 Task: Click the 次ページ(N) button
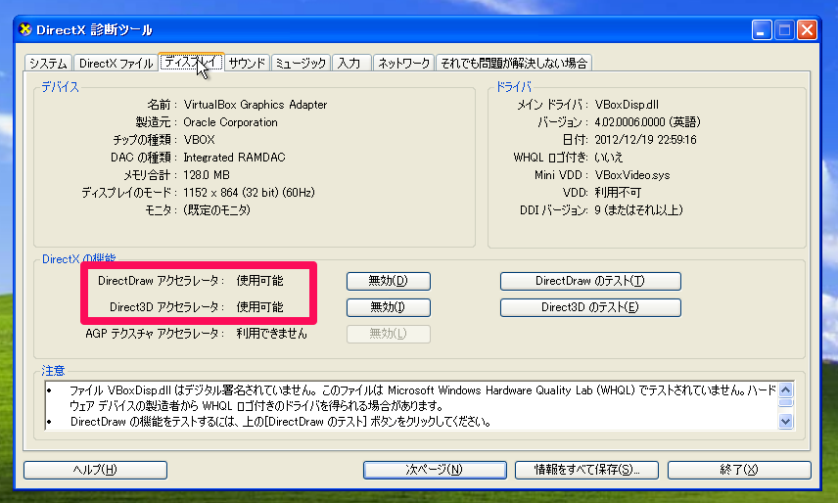[434, 470]
